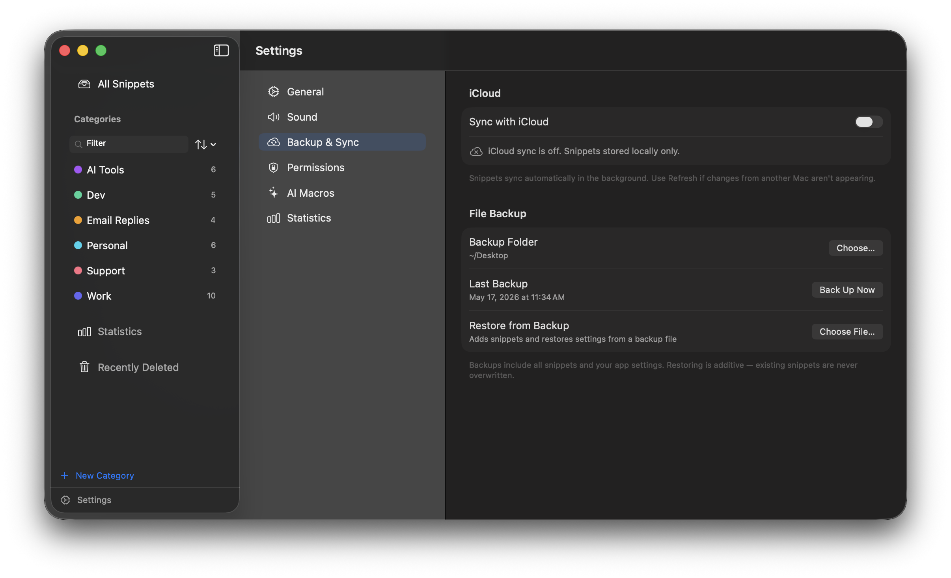Open Statistics in the sidebar

click(145, 332)
